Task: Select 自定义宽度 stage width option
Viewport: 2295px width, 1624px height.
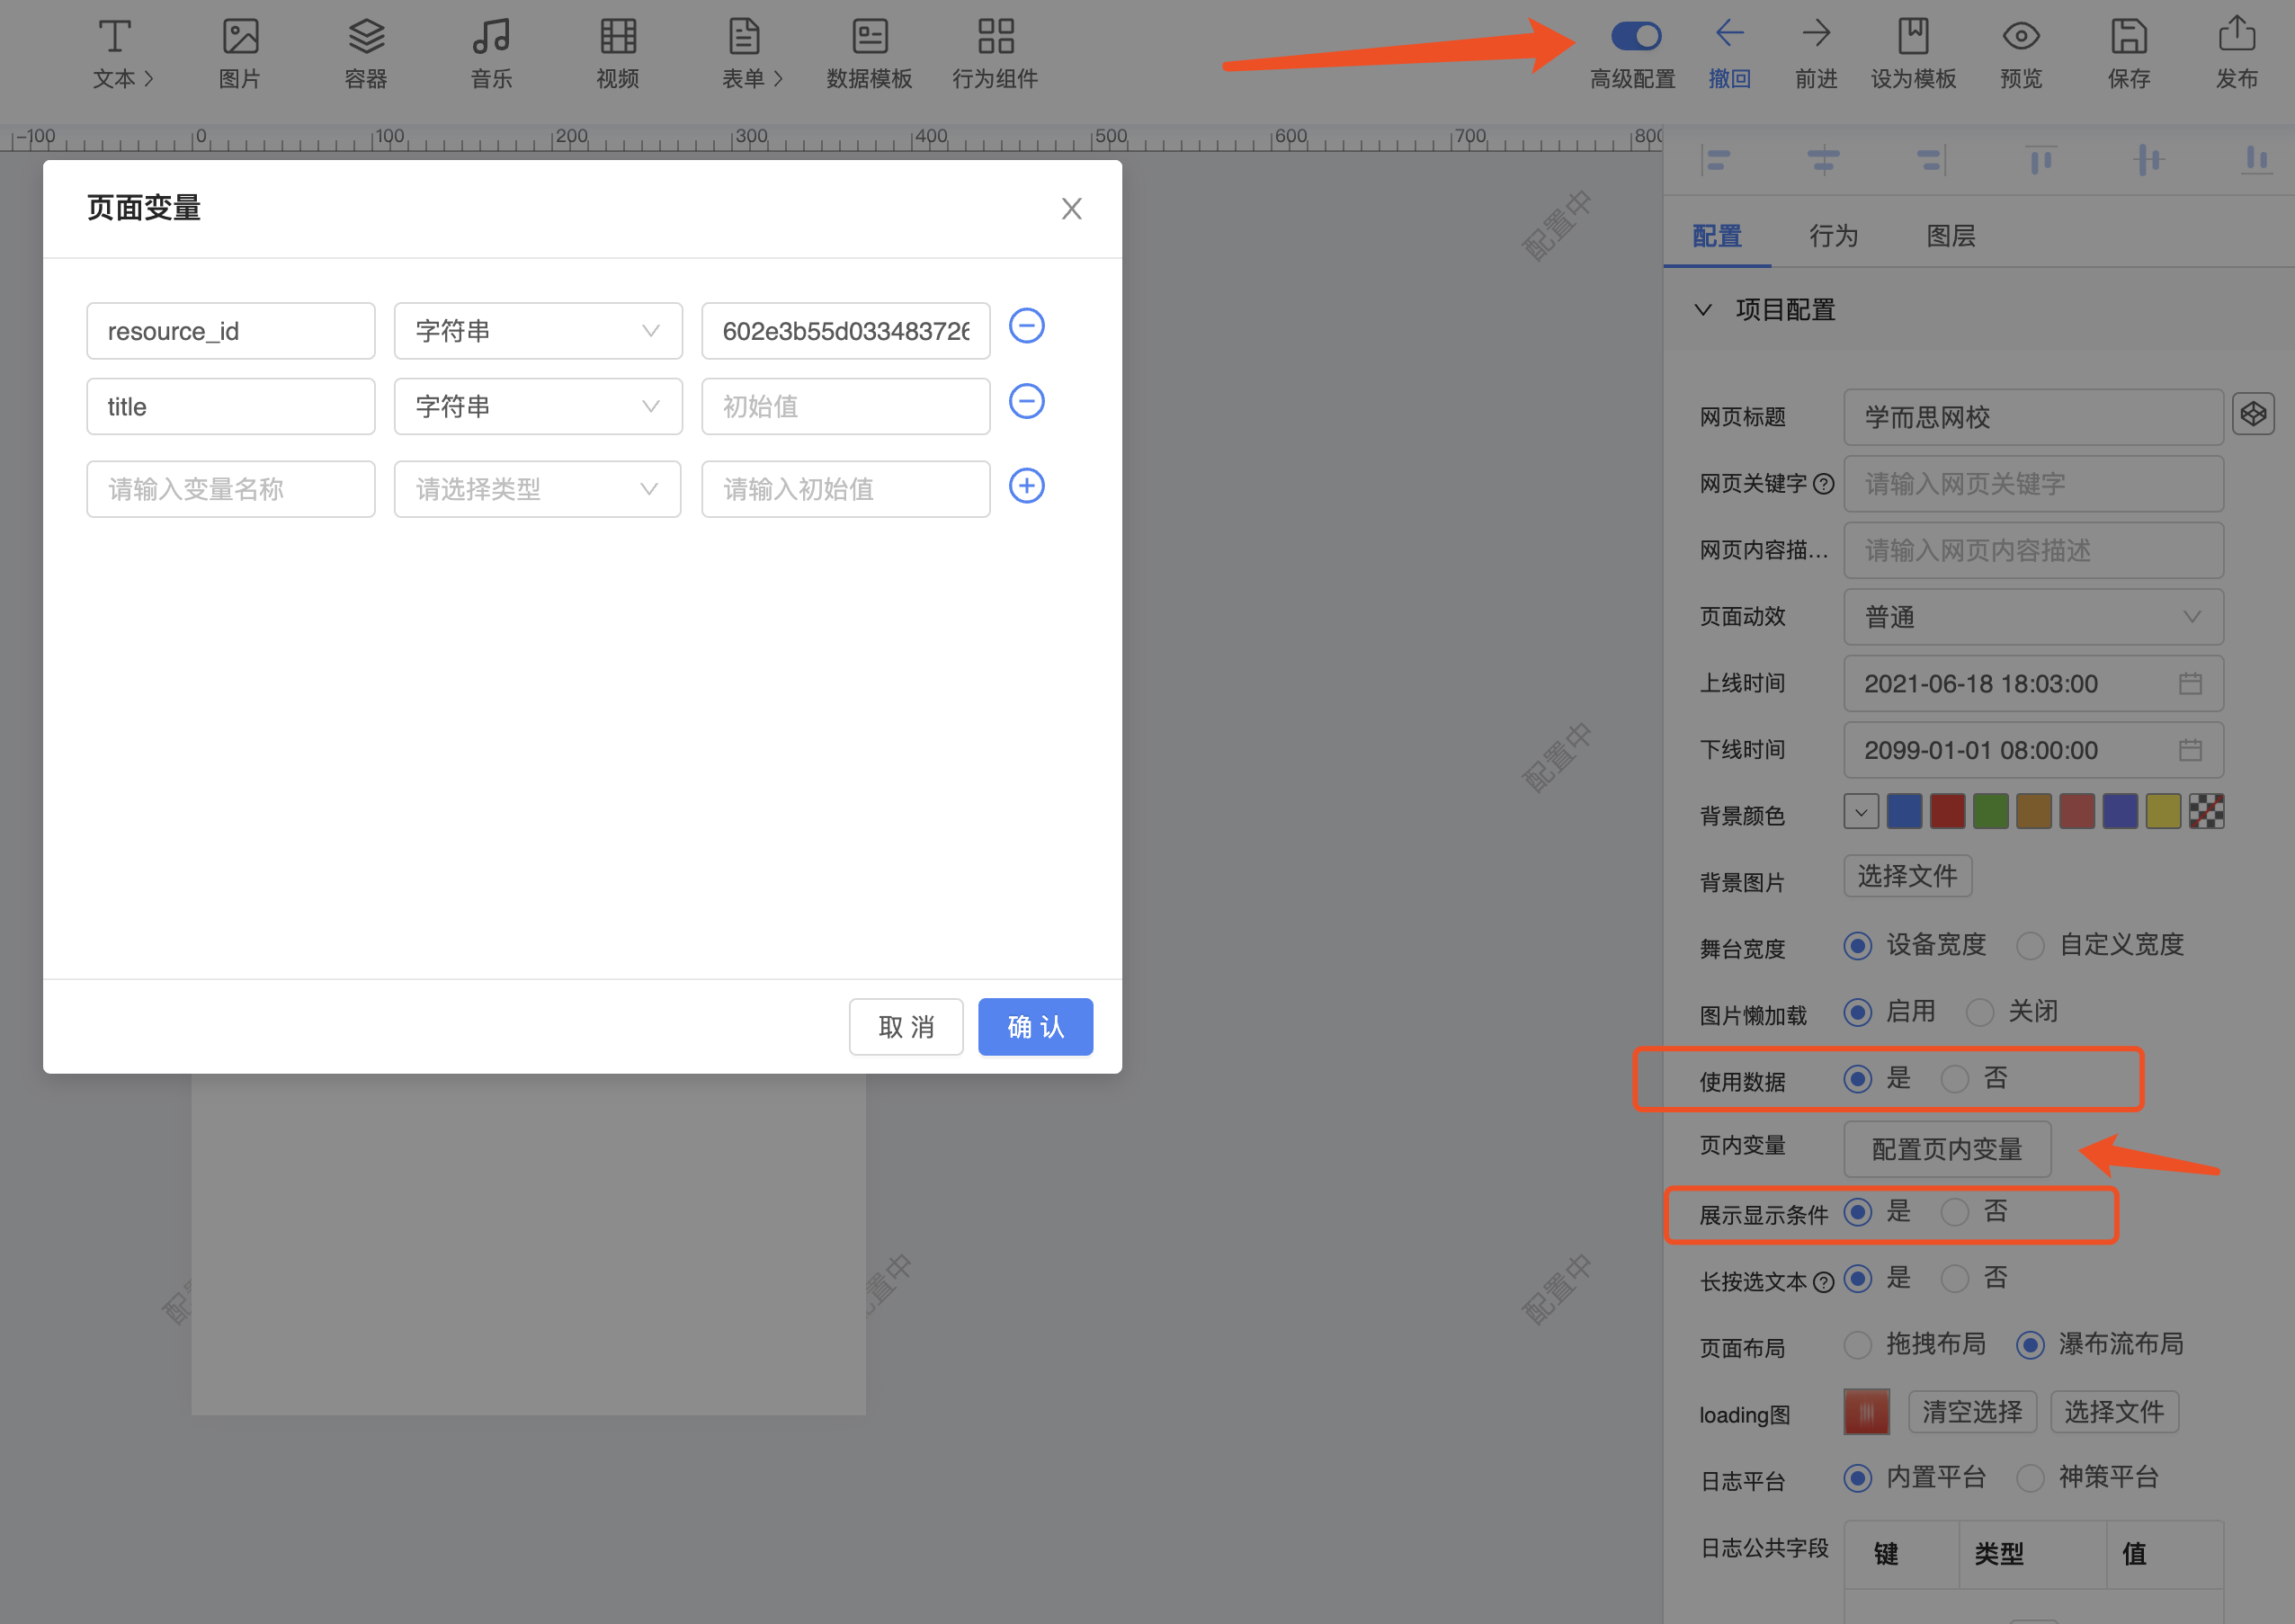Action: click(x=2030, y=946)
